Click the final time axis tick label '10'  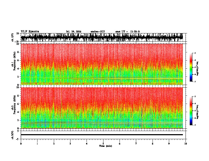click(186, 144)
